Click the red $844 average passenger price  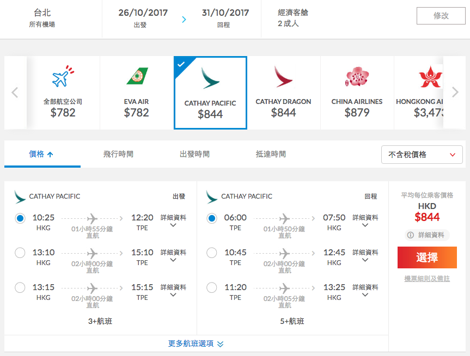coord(427,217)
